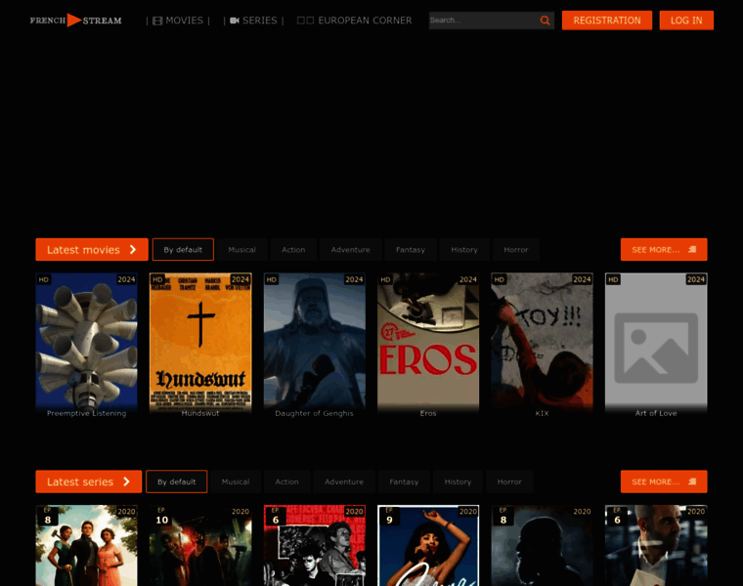Click the Log In button

(686, 21)
